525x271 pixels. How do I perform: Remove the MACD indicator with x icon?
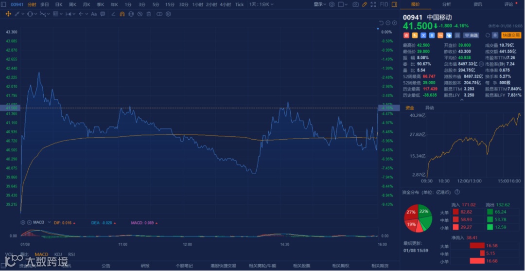click(x=30, y=222)
